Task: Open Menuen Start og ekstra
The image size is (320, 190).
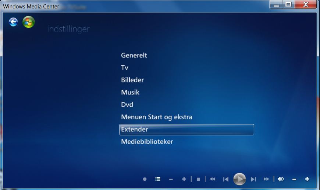Action: pyautogui.click(x=157, y=117)
